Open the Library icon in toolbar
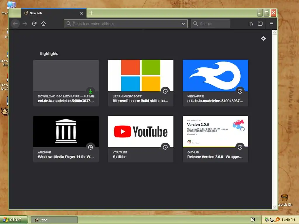The height and width of the screenshot is (224, 299). (x=251, y=24)
